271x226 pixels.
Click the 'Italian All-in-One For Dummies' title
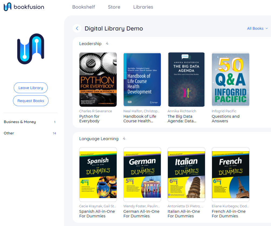coord(184,214)
